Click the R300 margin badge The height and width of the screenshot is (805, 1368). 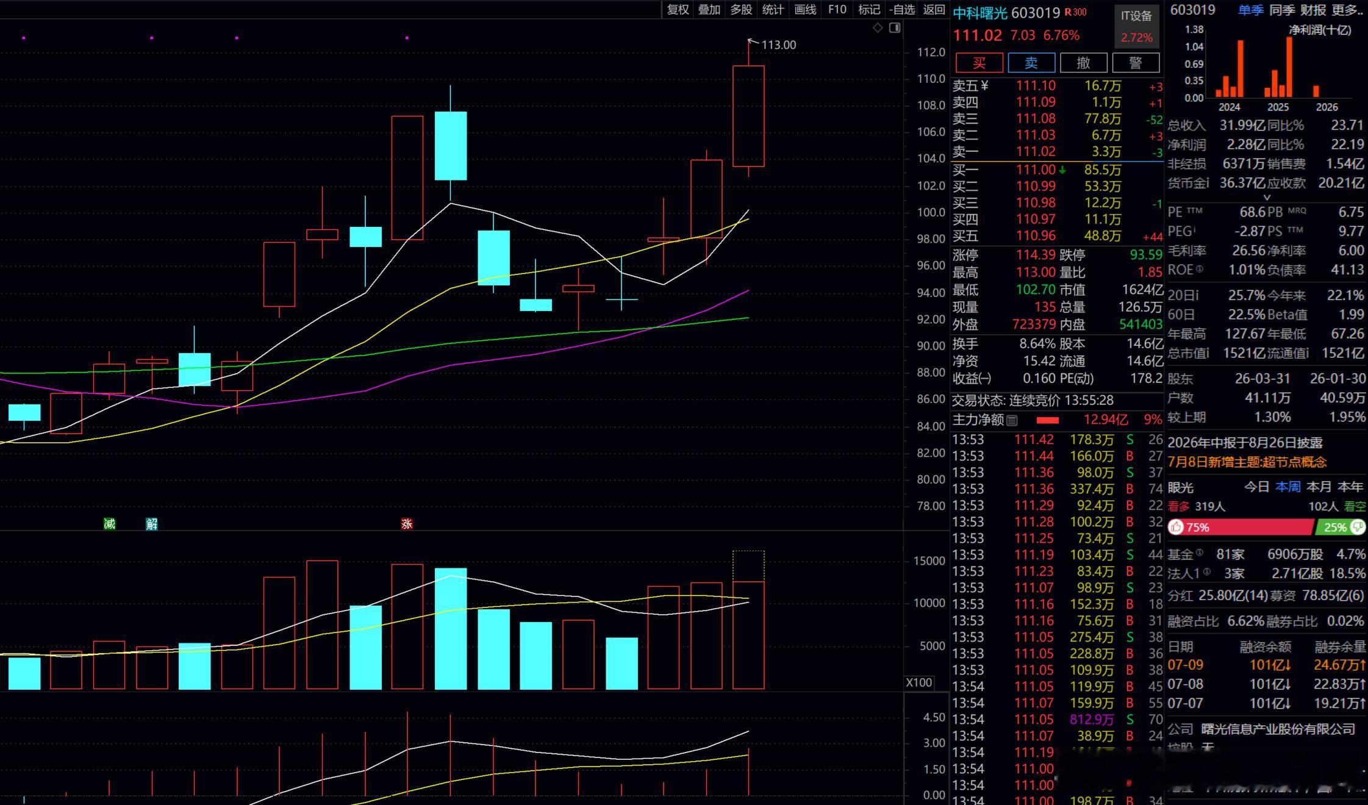click(1076, 12)
